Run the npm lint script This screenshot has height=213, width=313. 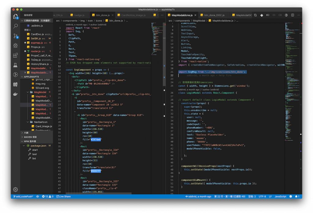(34, 158)
